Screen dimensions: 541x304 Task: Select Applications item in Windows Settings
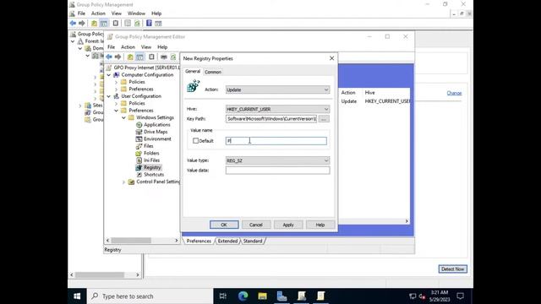157,124
